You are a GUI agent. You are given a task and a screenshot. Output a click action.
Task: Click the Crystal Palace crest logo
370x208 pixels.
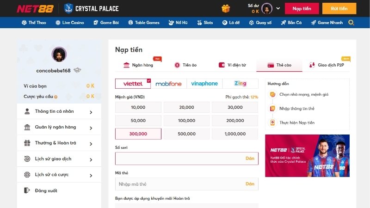click(68, 8)
